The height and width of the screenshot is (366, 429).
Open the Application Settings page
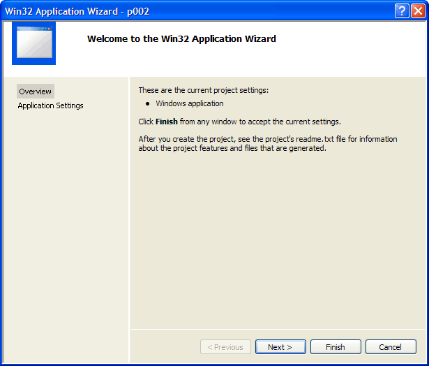[50, 105]
